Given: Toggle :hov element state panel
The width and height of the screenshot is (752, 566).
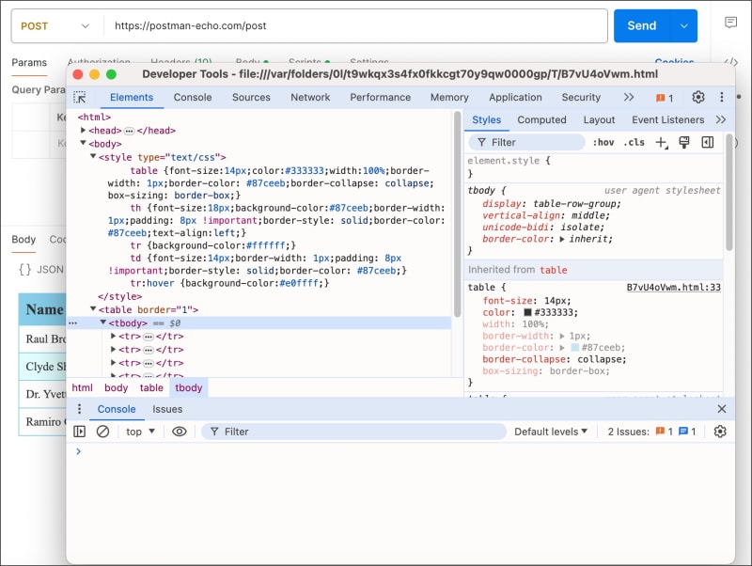Looking at the screenshot, I should click(x=603, y=142).
